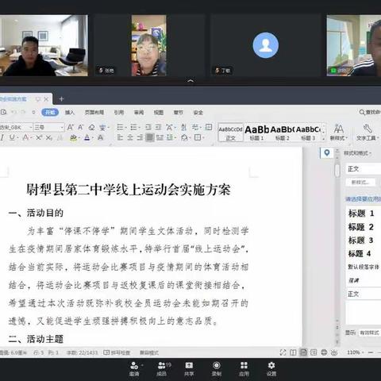Click New Style button in side panel

point(361,183)
